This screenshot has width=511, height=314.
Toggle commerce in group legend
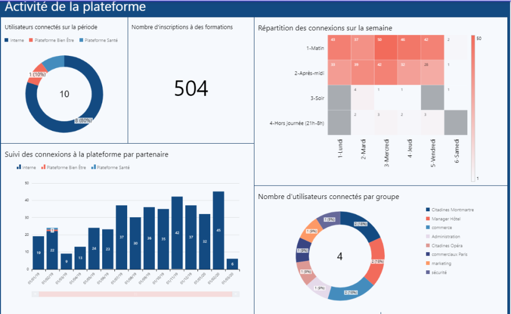coord(439,228)
